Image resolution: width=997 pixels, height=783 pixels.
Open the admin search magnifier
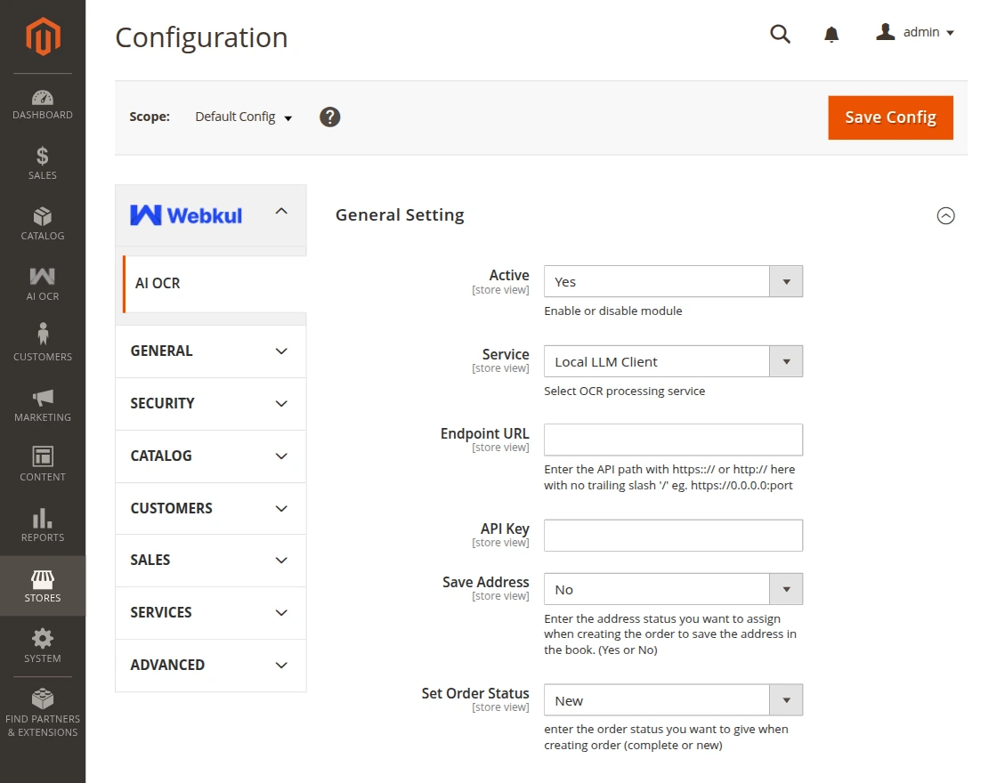tap(780, 34)
